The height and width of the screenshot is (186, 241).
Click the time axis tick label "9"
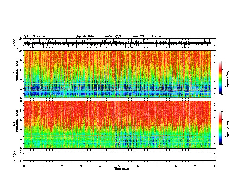coord(195,166)
